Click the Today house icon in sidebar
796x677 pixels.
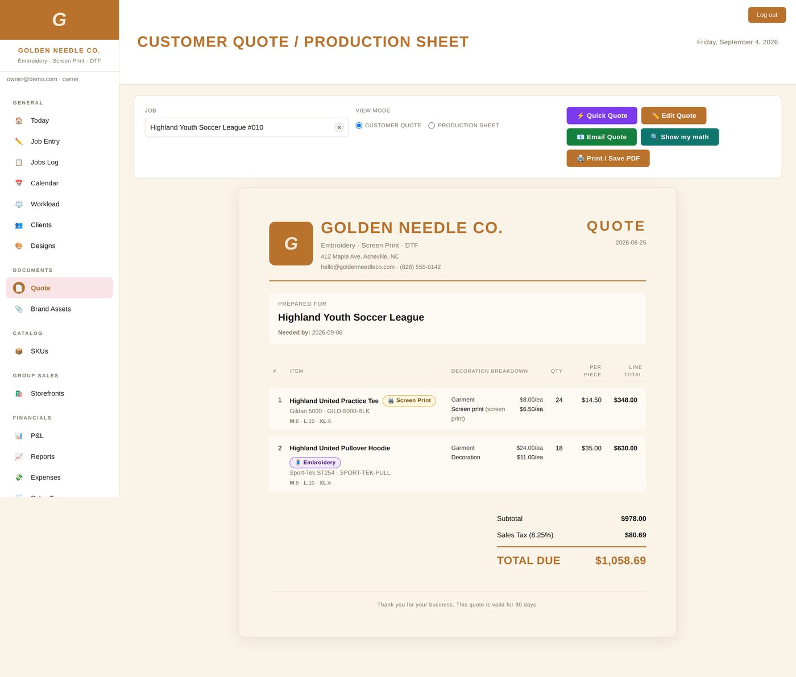(x=19, y=121)
